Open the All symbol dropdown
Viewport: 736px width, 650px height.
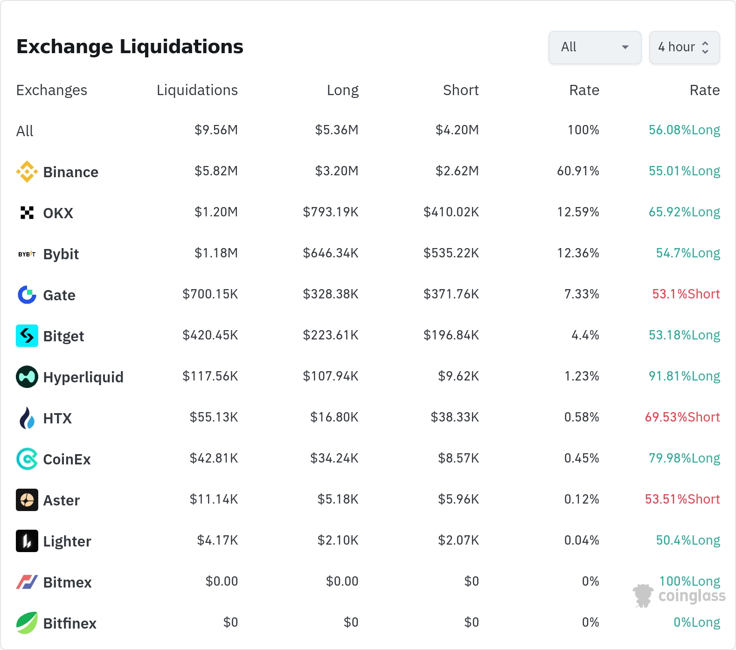point(595,47)
